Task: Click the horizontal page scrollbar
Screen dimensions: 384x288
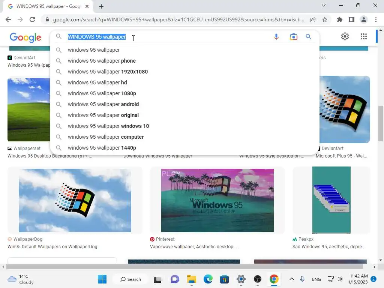Action: (184, 267)
